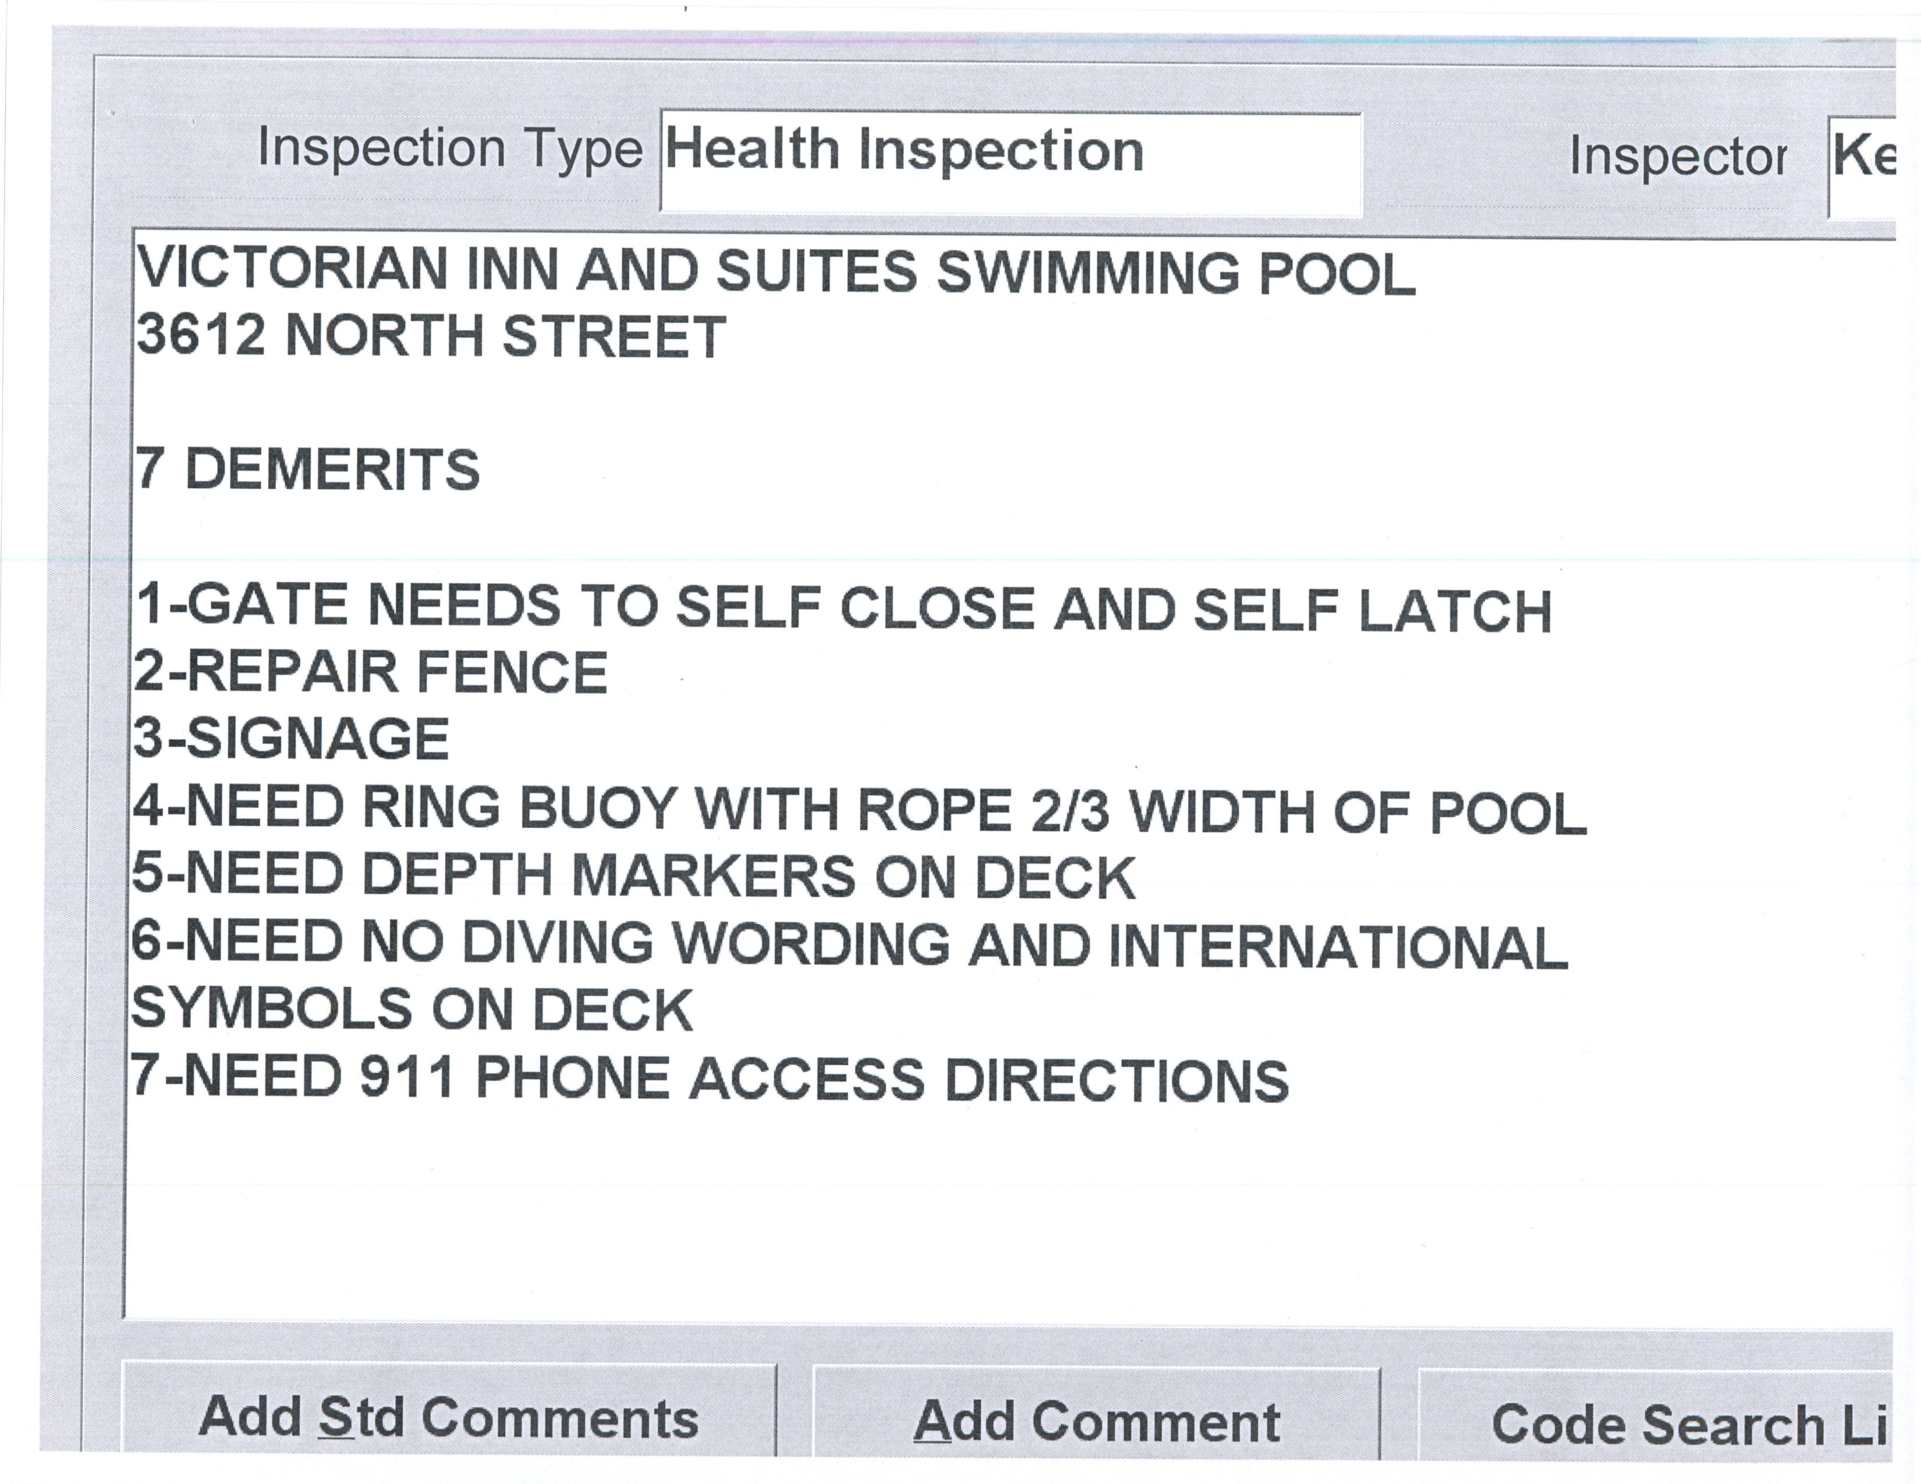Click the Add Std Comments button

(449, 1417)
